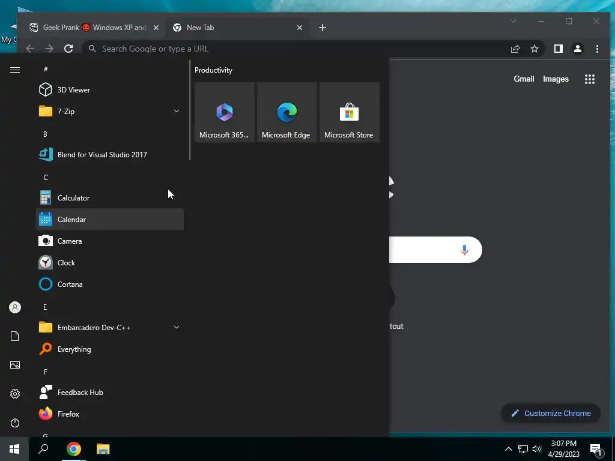Switch to Chrome in the taskbar
The height and width of the screenshot is (461, 615).
point(74,449)
